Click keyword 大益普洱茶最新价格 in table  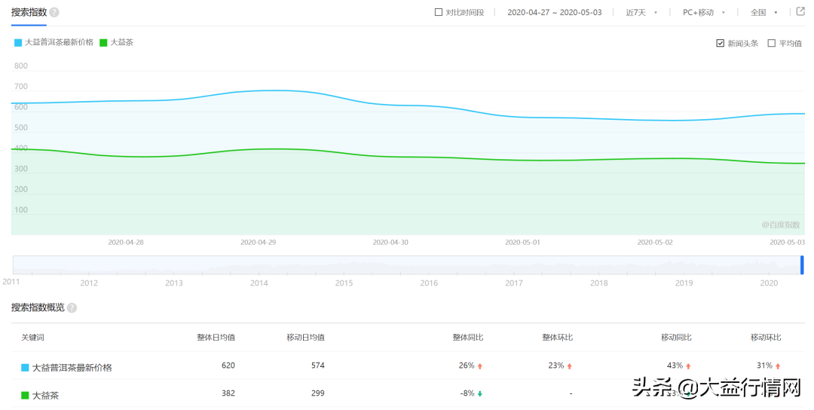(72, 368)
